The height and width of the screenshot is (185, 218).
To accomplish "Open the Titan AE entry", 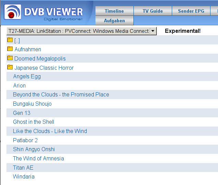I will click(x=23, y=168).
